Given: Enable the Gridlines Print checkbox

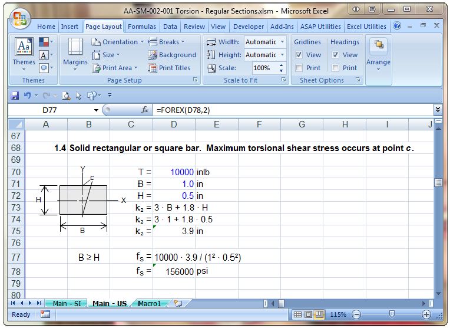Looking at the screenshot, I should (299, 68).
